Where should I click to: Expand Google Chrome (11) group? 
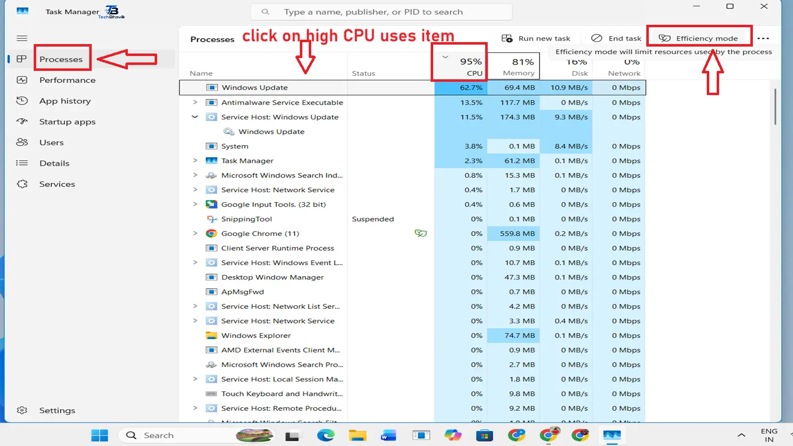(x=195, y=233)
